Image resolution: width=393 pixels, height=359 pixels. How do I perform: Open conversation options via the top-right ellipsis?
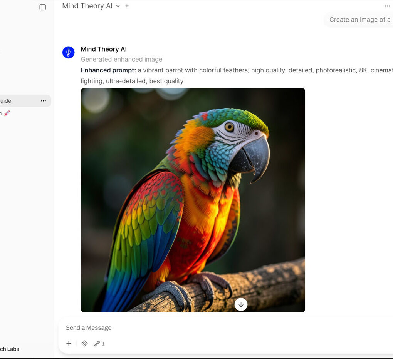tap(388, 6)
